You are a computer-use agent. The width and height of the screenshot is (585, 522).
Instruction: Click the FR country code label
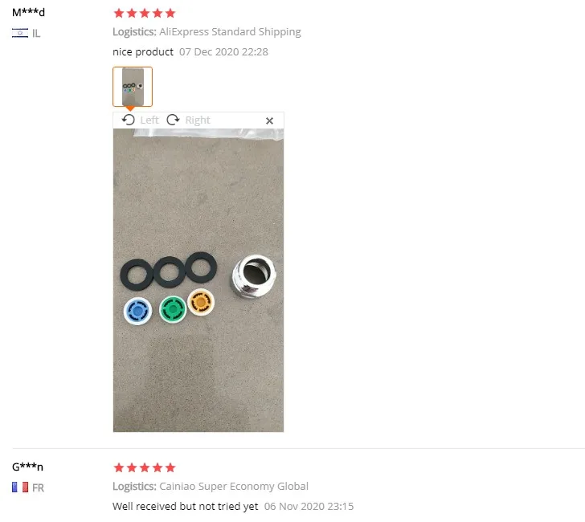[x=38, y=487]
